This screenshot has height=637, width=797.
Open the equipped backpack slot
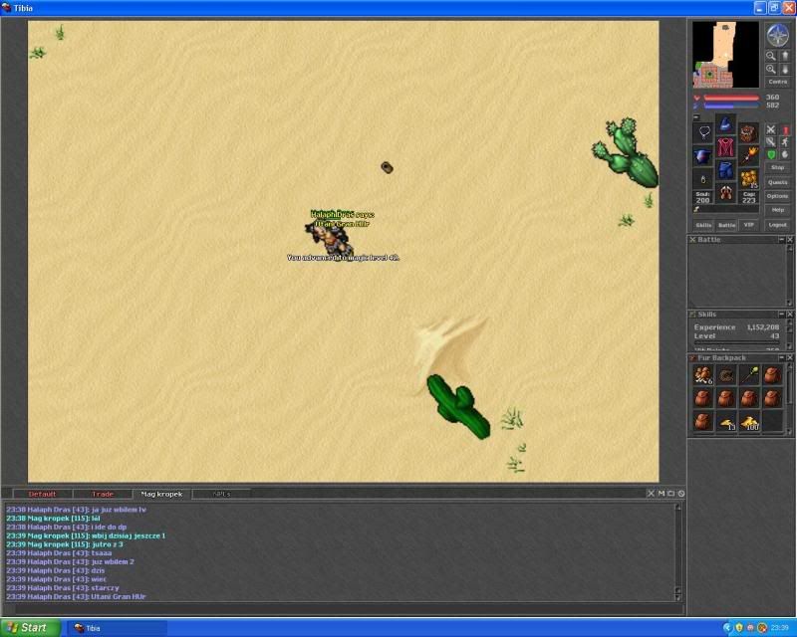click(748, 133)
